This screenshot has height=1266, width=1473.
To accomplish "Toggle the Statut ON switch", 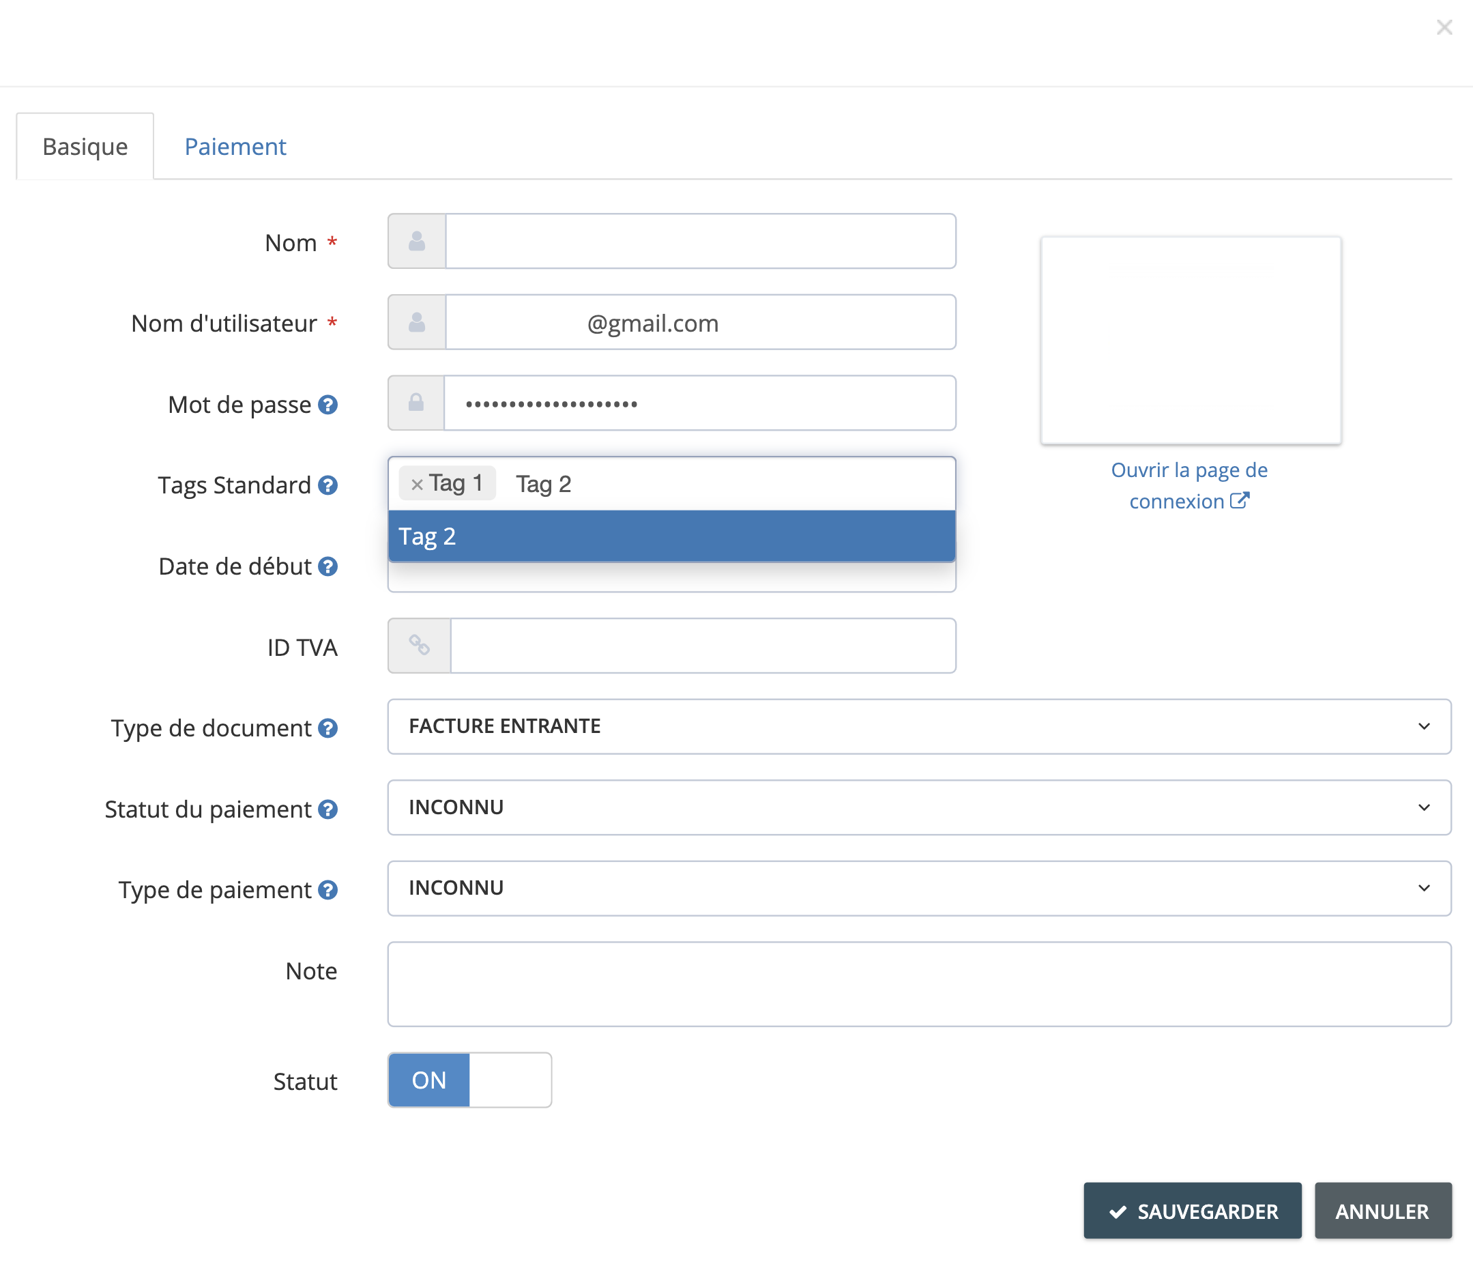I will tap(470, 1080).
